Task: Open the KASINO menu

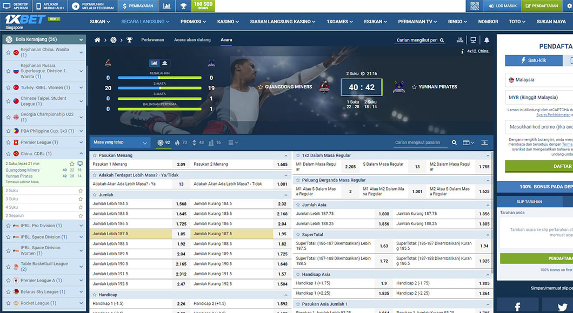Action: pos(228,22)
